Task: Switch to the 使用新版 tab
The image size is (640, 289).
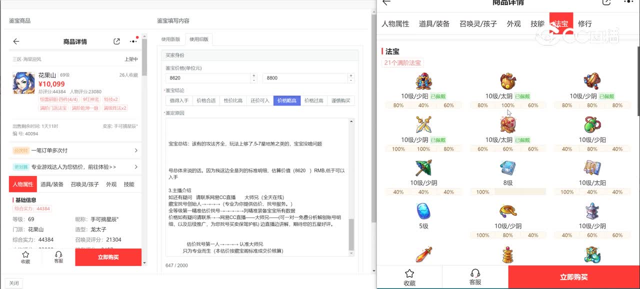Action: click(x=171, y=39)
